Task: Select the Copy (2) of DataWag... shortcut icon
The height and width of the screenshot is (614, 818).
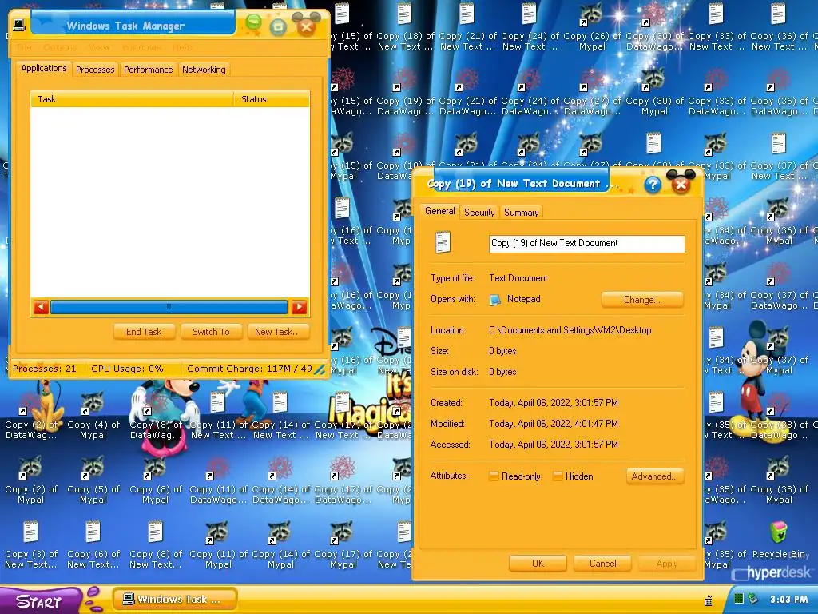Action: (x=30, y=403)
